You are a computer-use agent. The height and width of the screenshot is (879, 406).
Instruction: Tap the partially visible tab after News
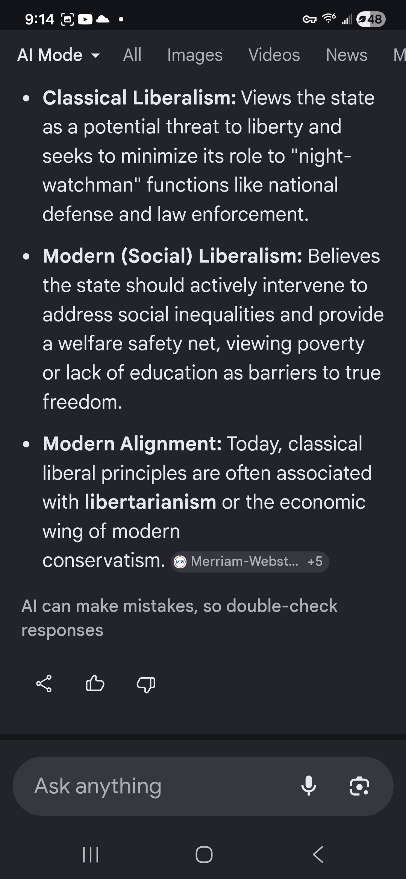click(399, 55)
